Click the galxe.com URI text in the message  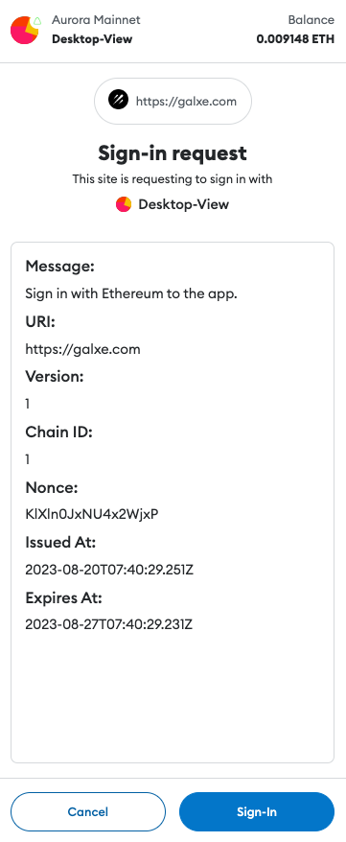click(82, 349)
